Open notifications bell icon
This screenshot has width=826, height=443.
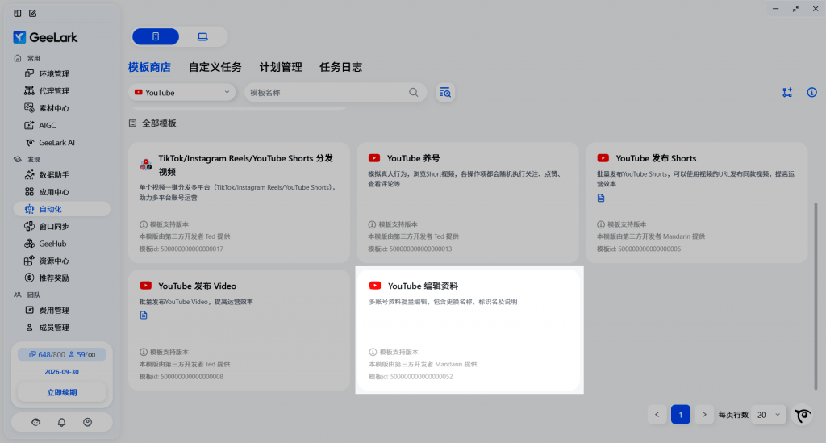coord(61,423)
